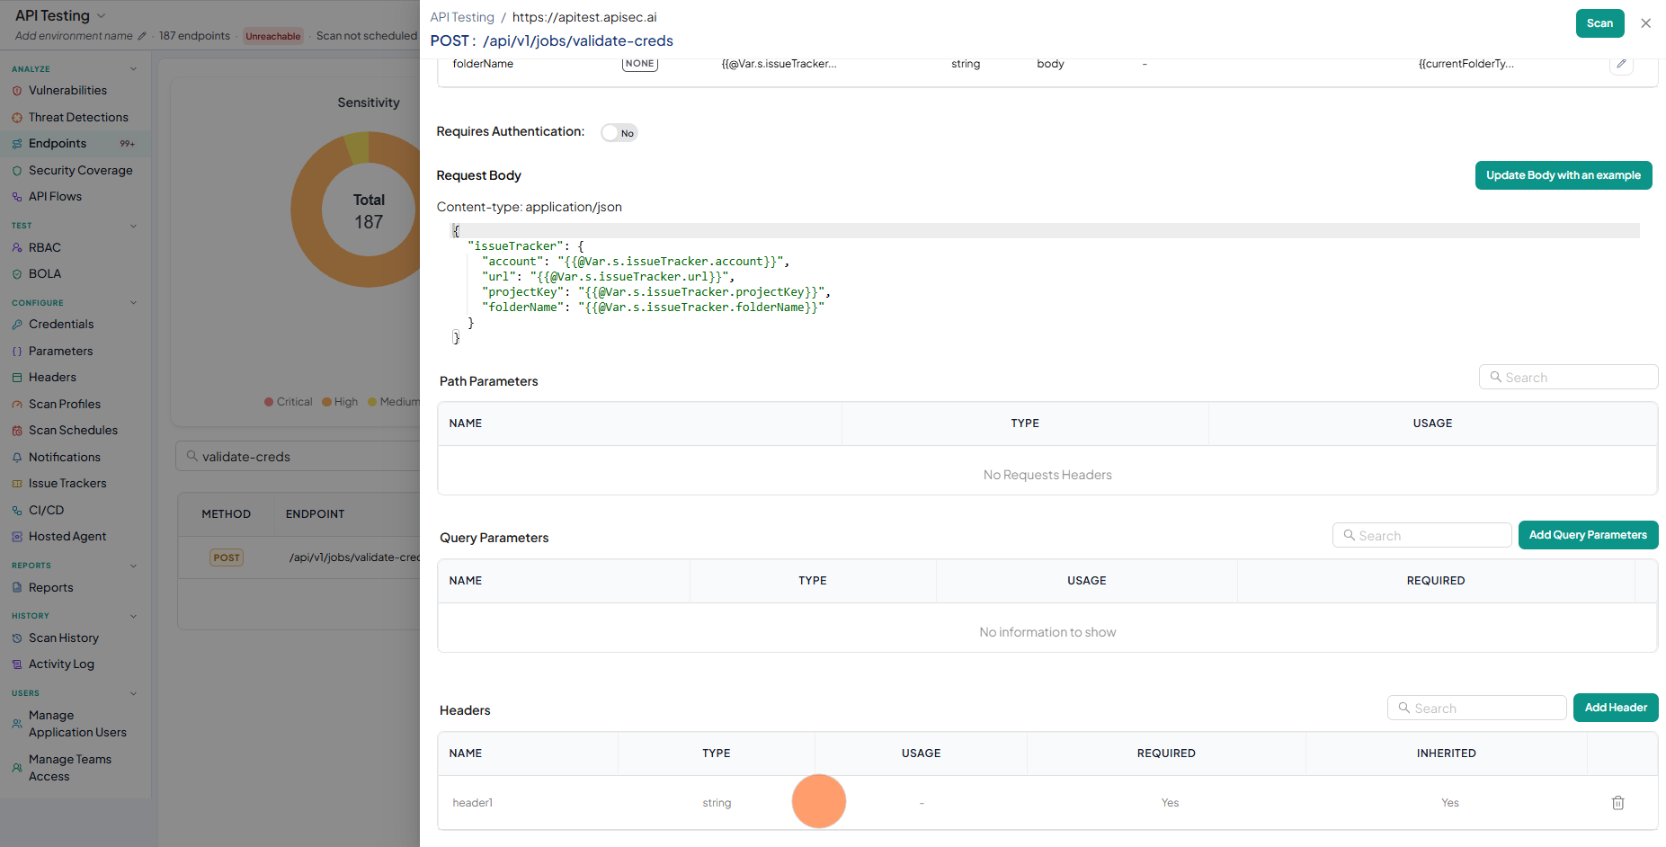Go to API Flows
1666x847 pixels.
(x=55, y=197)
